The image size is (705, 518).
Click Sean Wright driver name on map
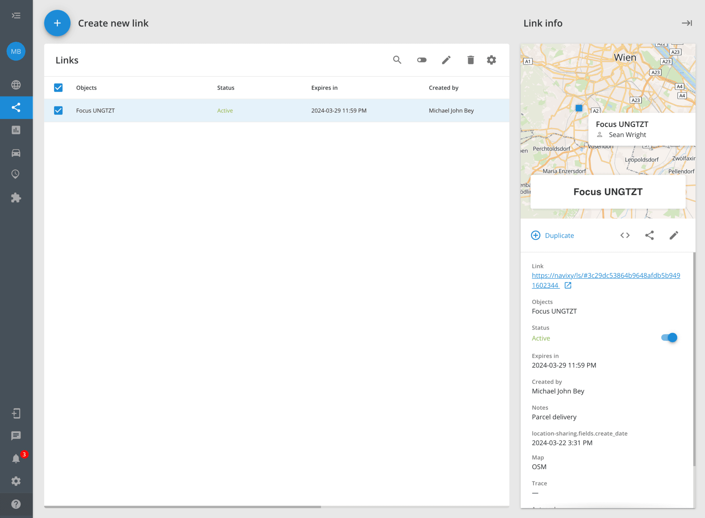627,135
